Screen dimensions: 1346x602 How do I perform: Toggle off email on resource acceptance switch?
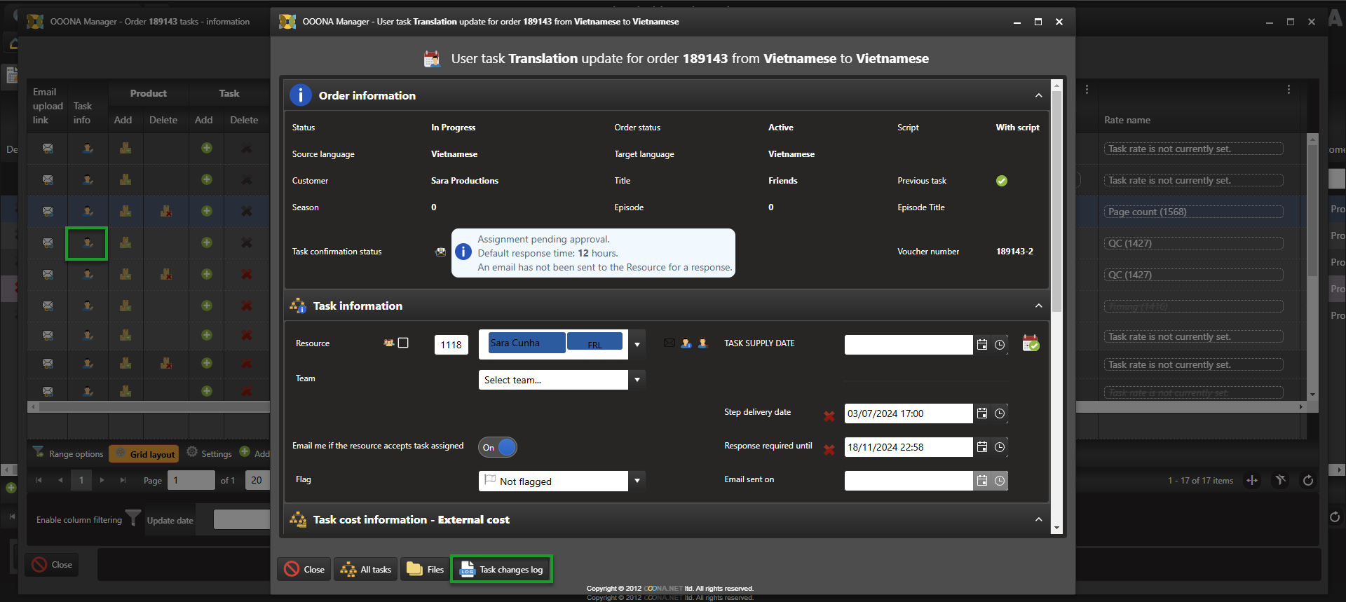tap(498, 447)
